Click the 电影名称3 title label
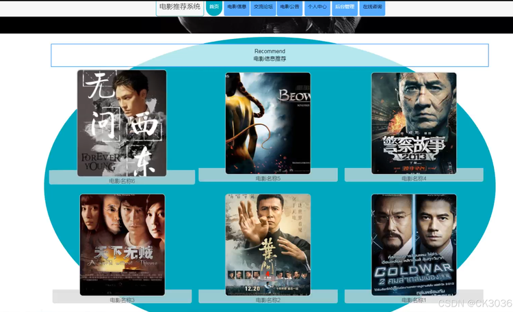513x312 pixels. click(122, 300)
